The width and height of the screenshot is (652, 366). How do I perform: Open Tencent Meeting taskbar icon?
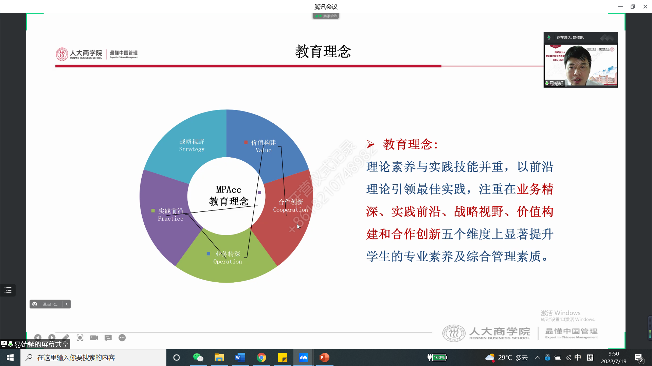(x=303, y=358)
